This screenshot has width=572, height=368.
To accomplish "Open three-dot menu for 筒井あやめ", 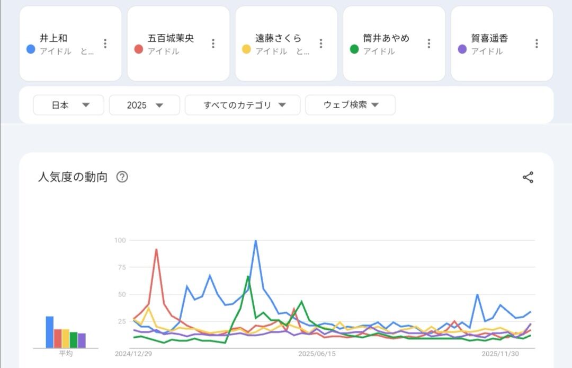I will click(429, 43).
